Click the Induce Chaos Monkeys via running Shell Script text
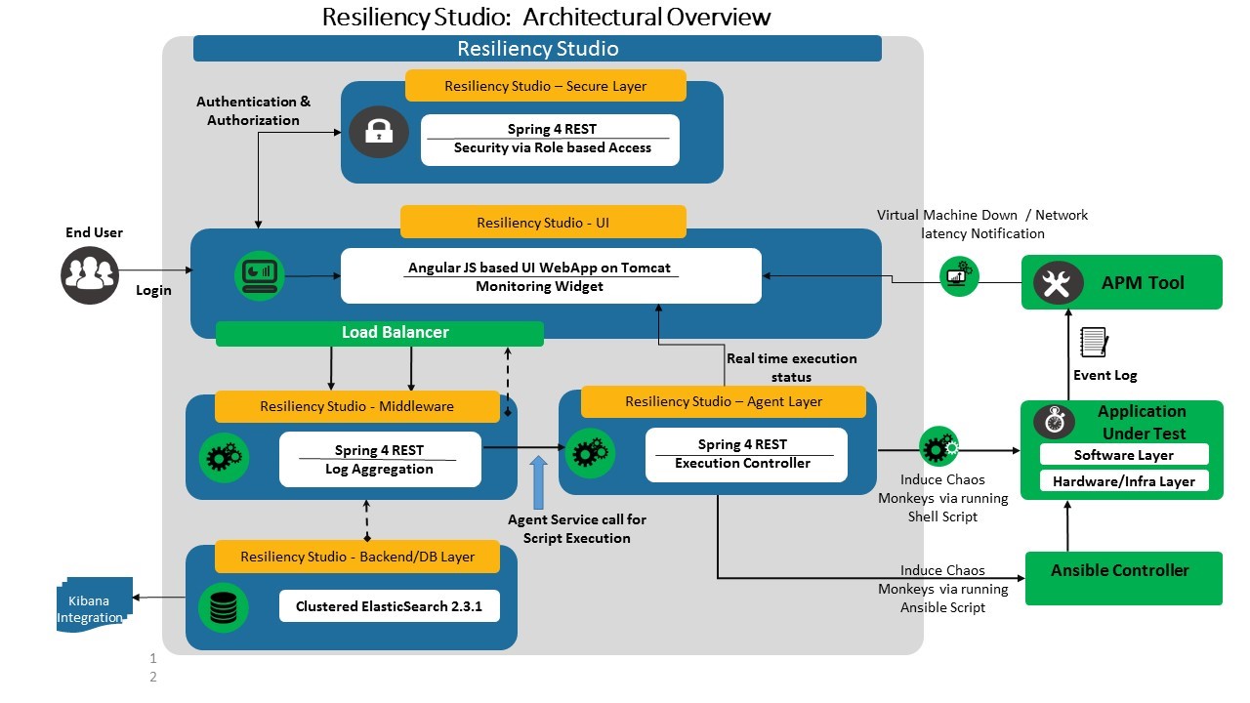 click(943, 498)
